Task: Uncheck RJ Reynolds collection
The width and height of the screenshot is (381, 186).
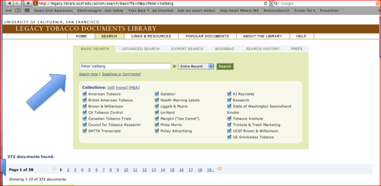Action: [x=229, y=93]
